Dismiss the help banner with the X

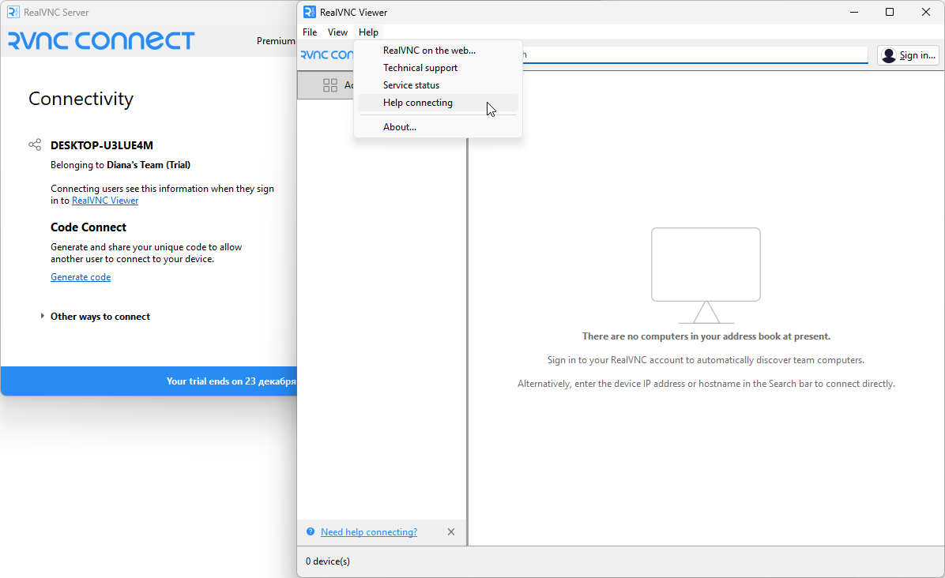pos(451,531)
